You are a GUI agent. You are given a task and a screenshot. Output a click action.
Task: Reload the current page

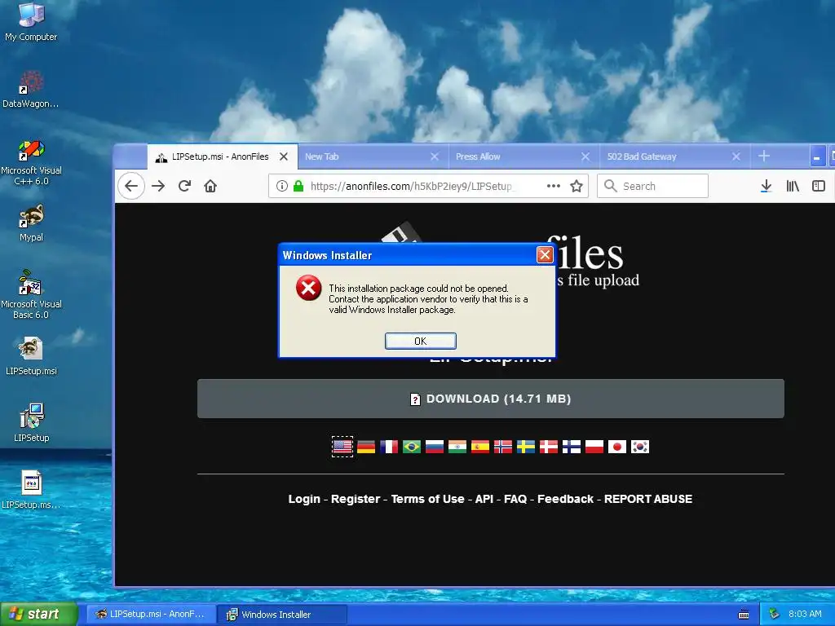(x=184, y=186)
